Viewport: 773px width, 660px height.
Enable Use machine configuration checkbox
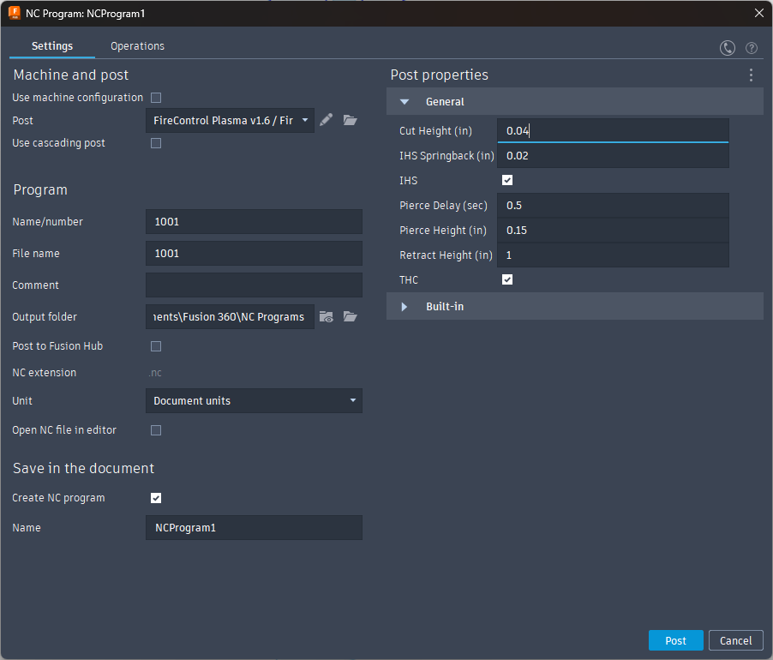click(x=156, y=98)
